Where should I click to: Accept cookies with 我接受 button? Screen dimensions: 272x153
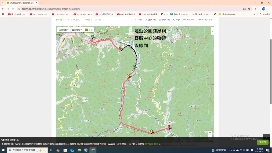[262, 142]
